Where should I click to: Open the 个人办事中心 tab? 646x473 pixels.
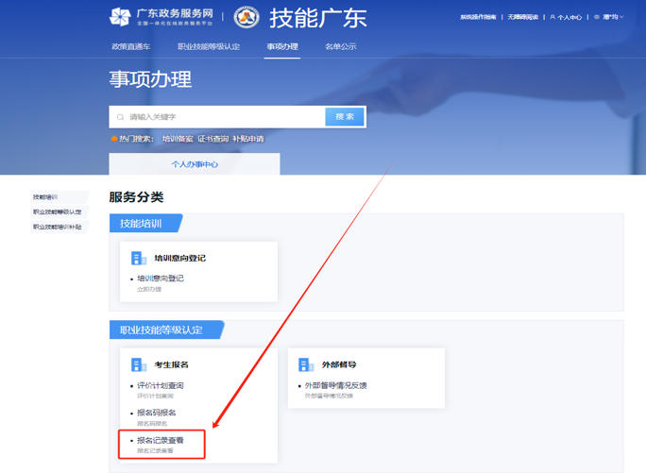(195, 164)
